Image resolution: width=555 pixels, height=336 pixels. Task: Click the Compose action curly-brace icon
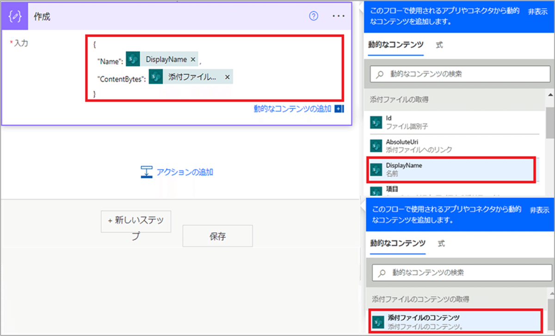coord(16,16)
